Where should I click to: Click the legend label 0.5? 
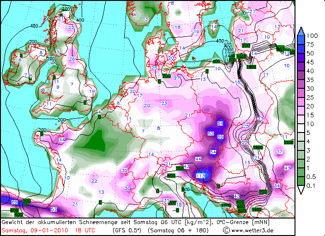point(311,177)
